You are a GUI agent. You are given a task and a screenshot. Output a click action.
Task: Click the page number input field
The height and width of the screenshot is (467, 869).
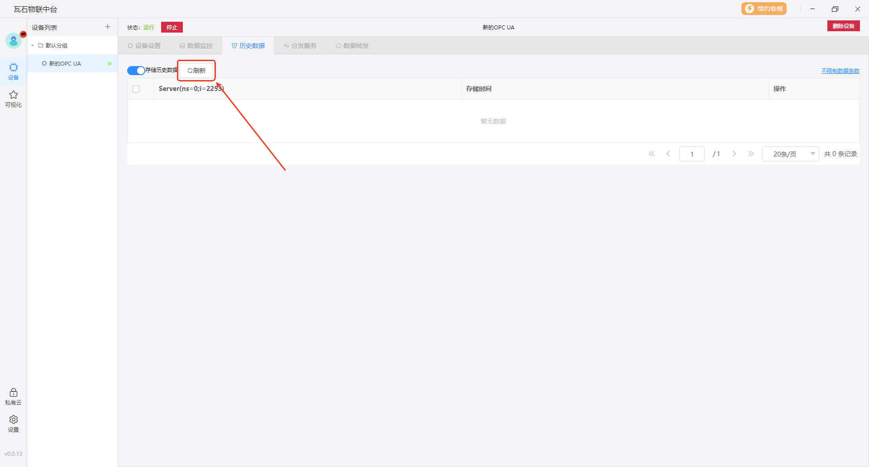(x=692, y=154)
